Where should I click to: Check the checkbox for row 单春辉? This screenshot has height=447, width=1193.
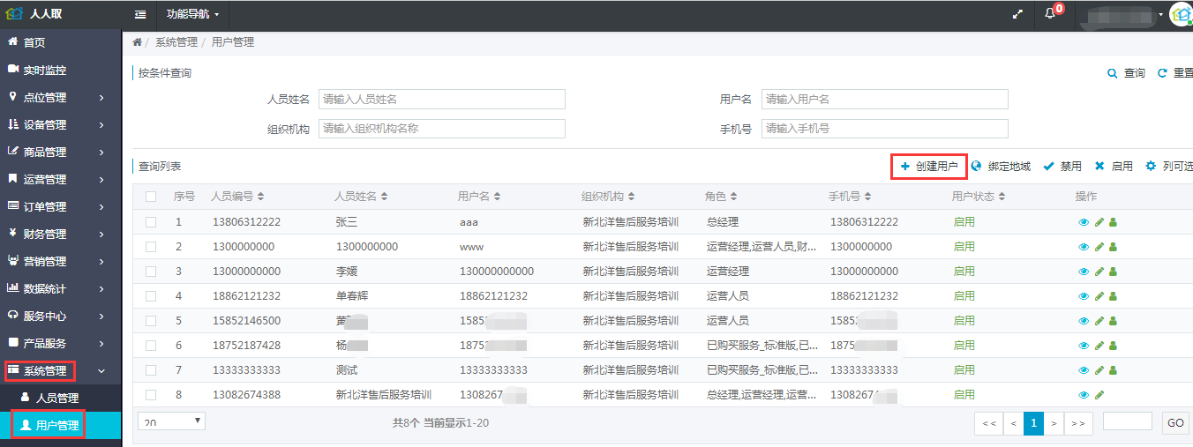tap(151, 296)
